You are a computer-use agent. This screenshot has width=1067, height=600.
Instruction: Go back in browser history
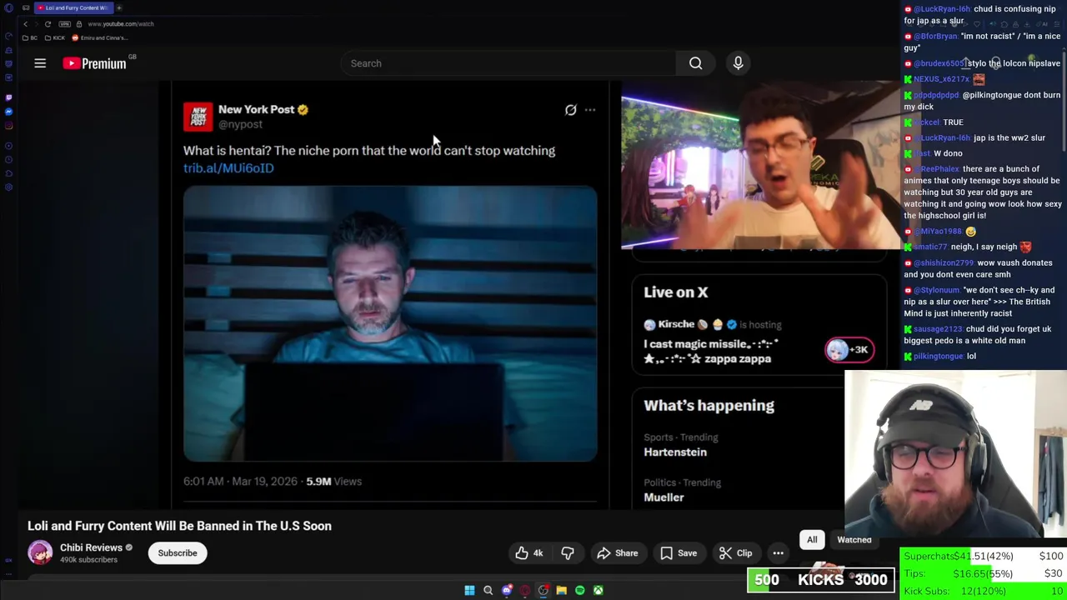tap(25, 24)
